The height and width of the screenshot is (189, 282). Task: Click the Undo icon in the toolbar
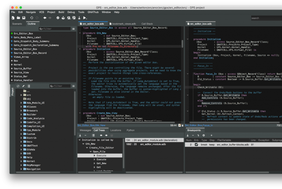(32, 18)
